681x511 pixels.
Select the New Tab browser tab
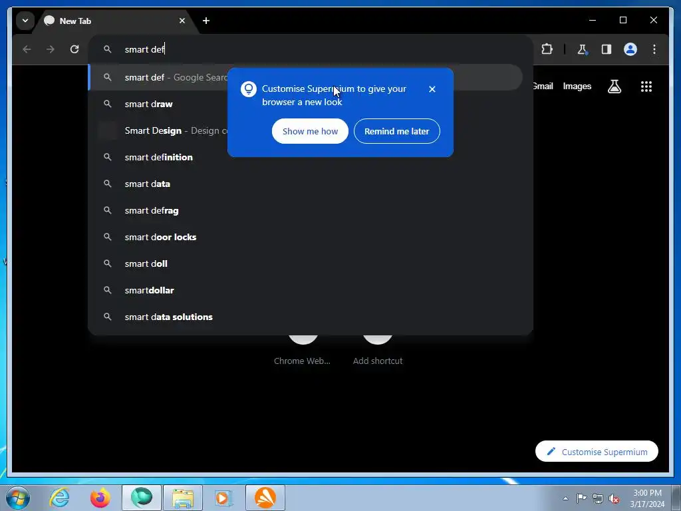pyautogui.click(x=115, y=21)
